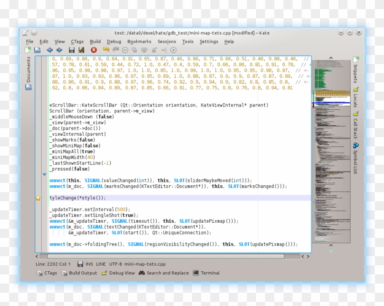The height and width of the screenshot is (306, 384).
Task: Show the Build Output panel
Action: (79, 273)
